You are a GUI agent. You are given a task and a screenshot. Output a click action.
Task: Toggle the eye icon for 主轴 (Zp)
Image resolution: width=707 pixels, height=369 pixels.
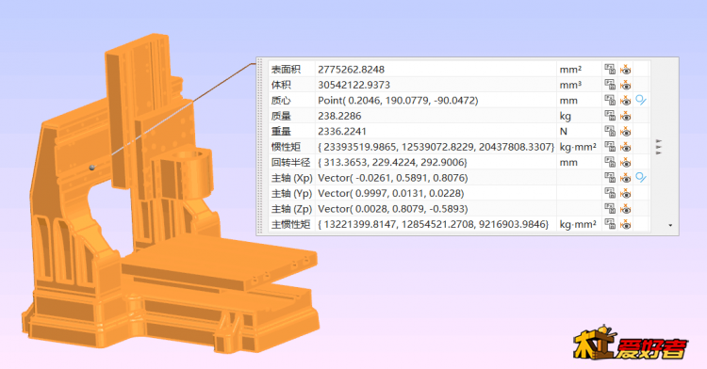(625, 208)
